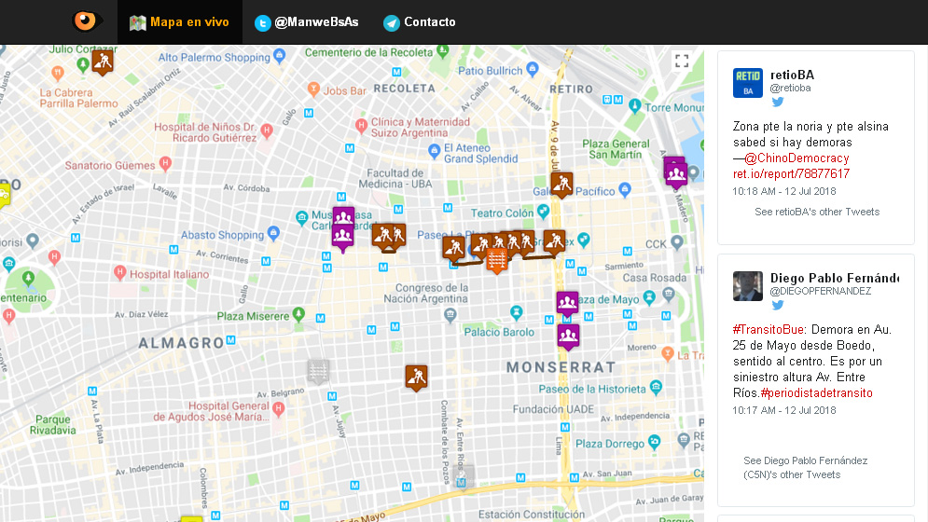The width and height of the screenshot is (928, 522).
Task: Select purple protest marker near Av. Madero
Action: click(x=676, y=174)
